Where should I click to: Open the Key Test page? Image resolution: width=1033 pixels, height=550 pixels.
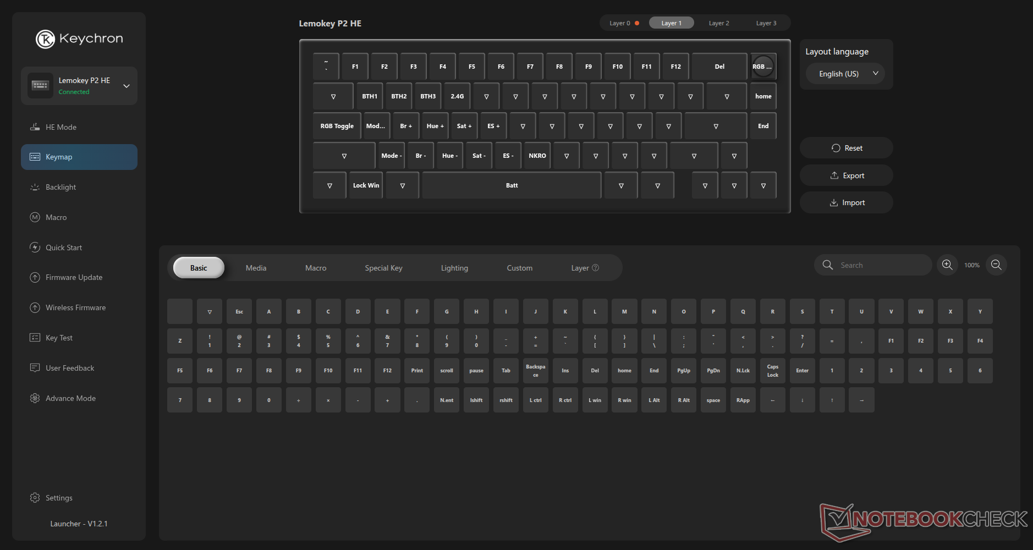(59, 338)
